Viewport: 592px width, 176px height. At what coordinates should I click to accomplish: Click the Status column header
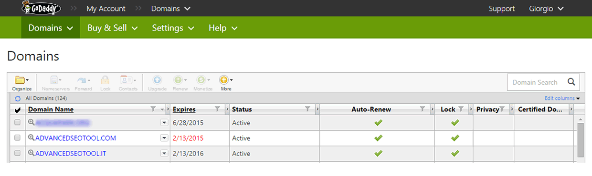[242, 109]
